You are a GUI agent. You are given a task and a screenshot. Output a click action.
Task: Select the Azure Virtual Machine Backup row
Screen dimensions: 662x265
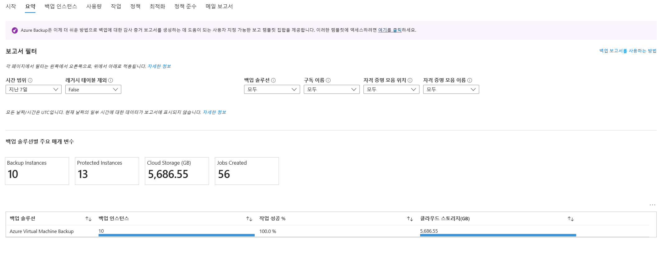[327, 231]
